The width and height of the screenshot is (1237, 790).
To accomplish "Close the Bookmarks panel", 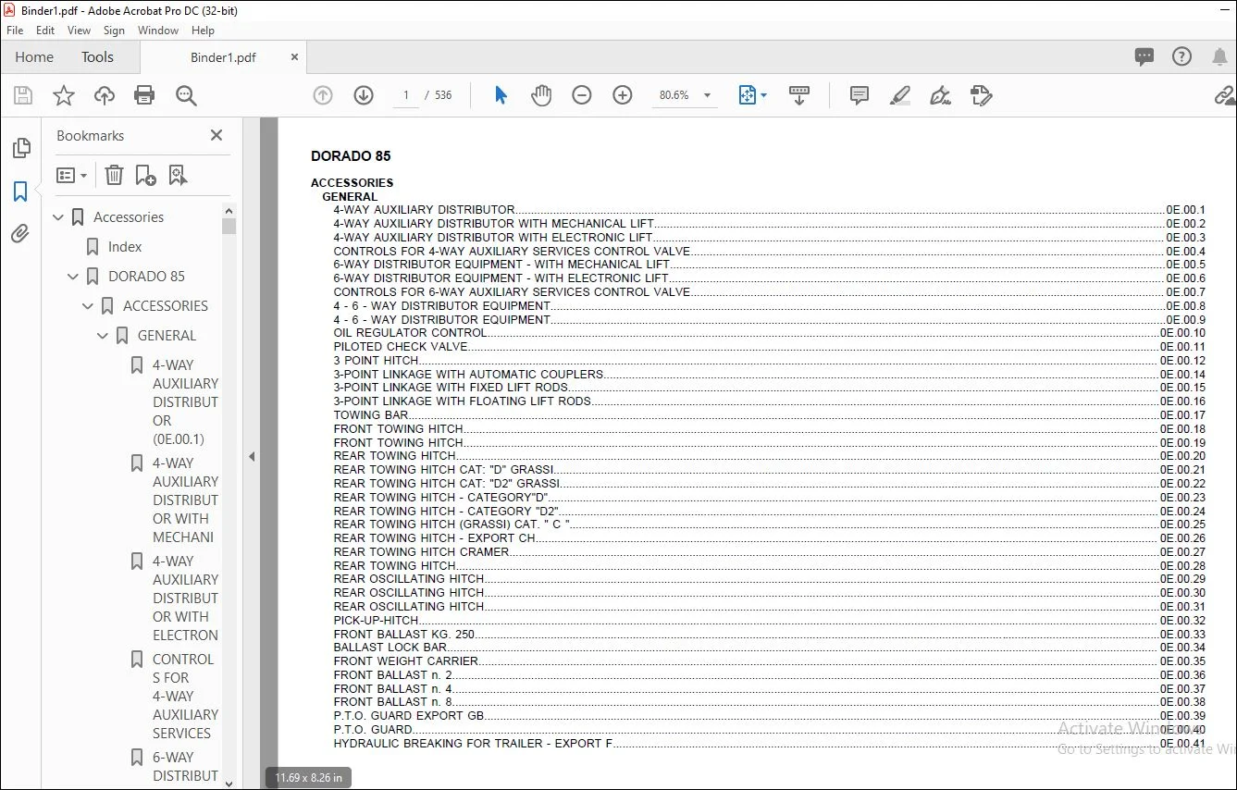I will pyautogui.click(x=216, y=135).
